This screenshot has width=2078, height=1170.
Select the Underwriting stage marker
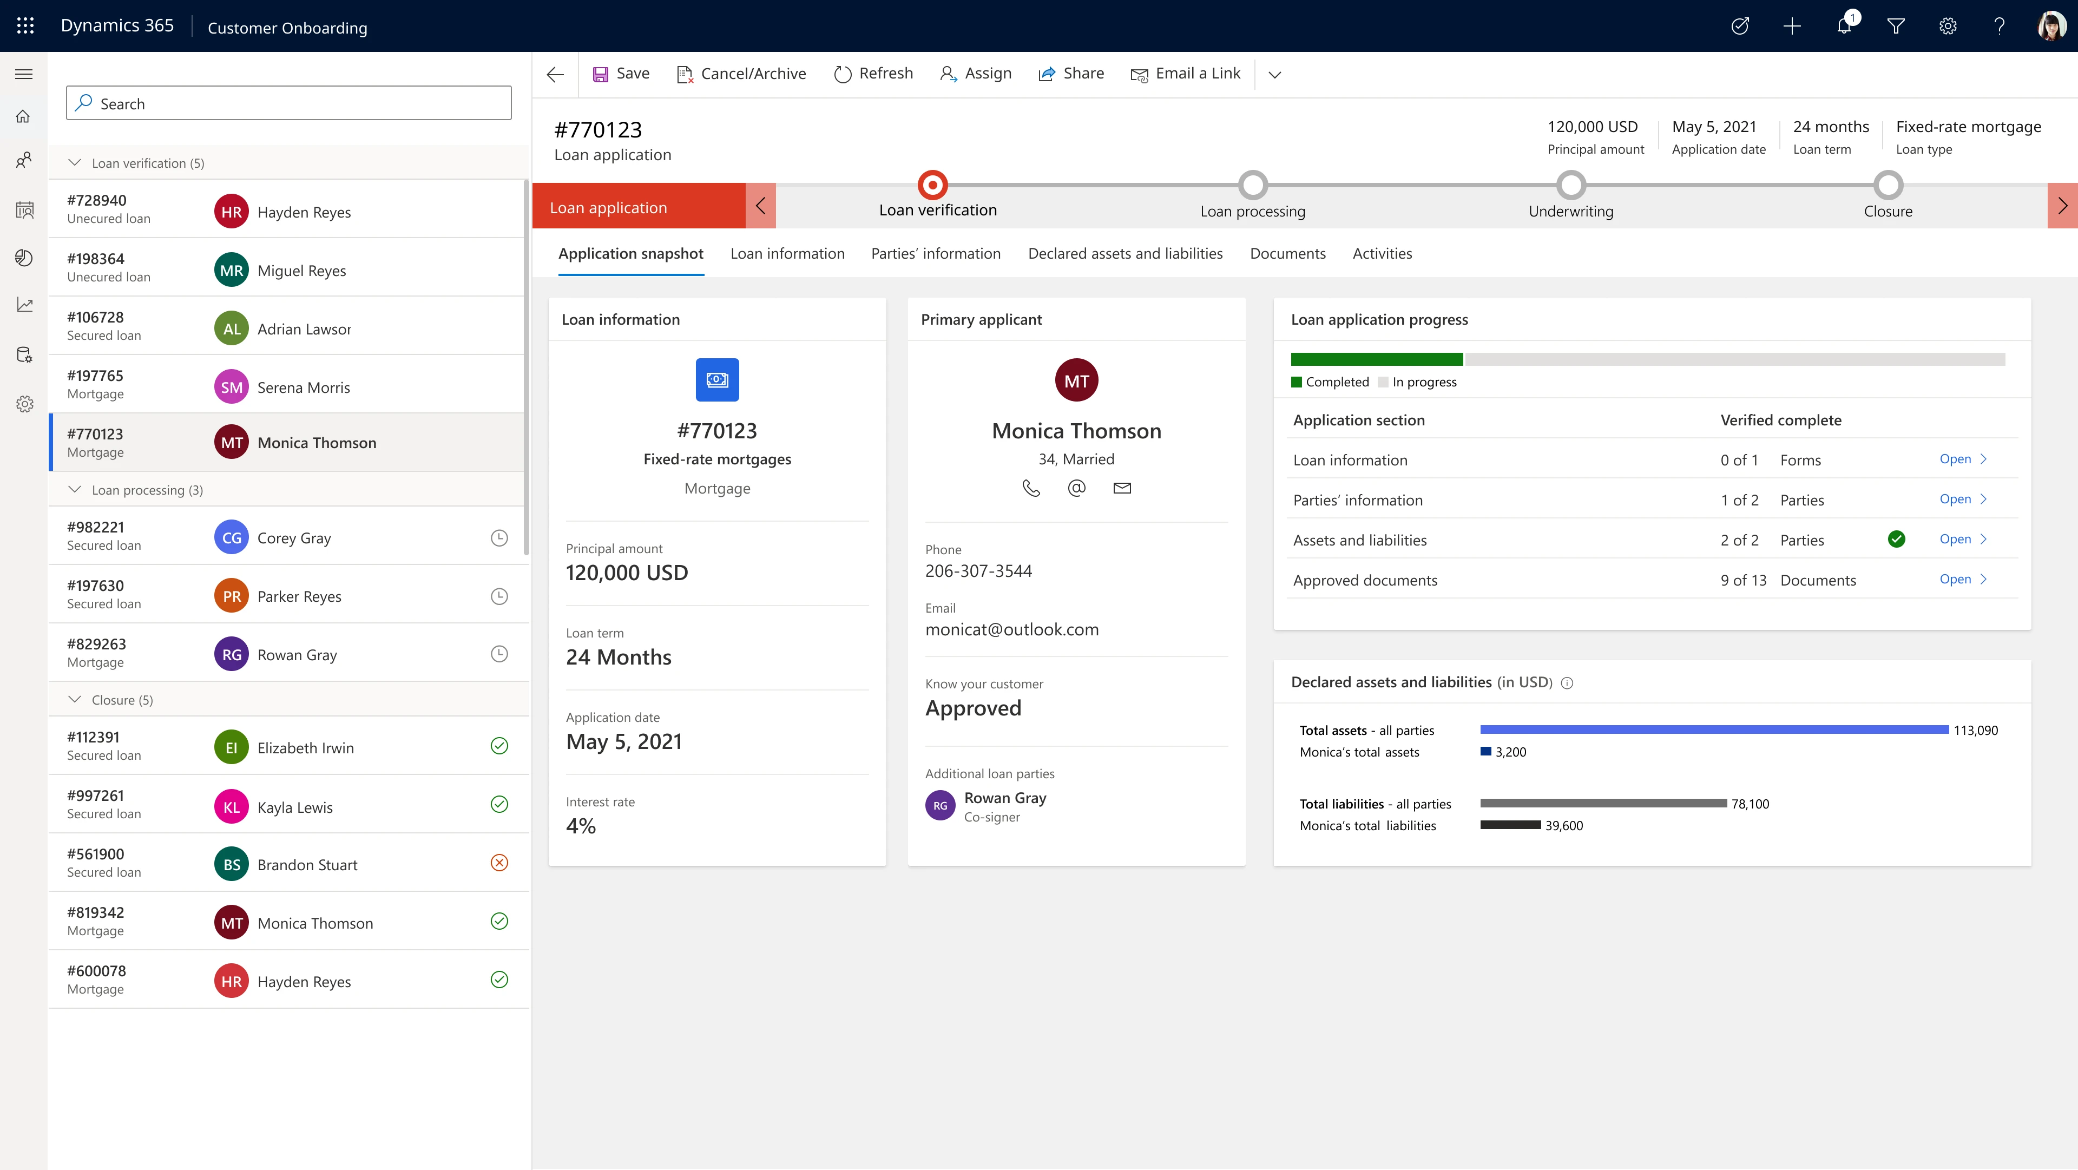(x=1570, y=184)
